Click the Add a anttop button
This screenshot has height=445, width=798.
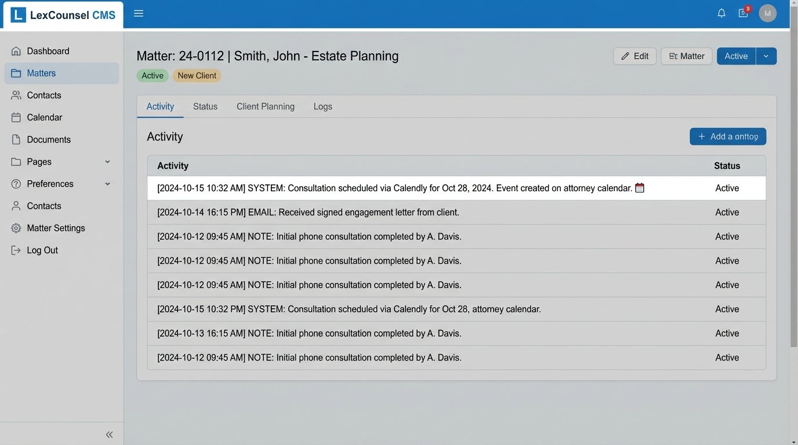727,136
